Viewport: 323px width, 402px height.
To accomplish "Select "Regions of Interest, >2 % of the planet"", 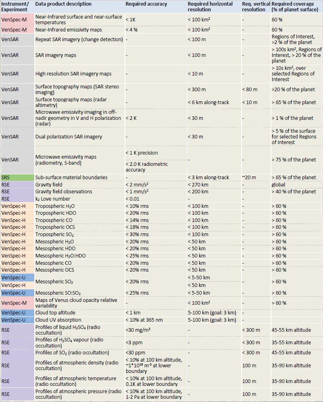I will 293,40.
